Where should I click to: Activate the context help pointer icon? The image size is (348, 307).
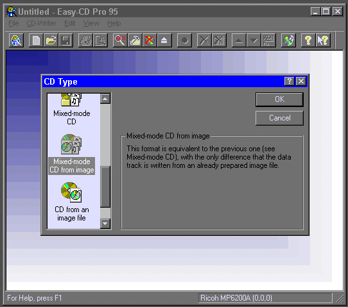pos(323,40)
